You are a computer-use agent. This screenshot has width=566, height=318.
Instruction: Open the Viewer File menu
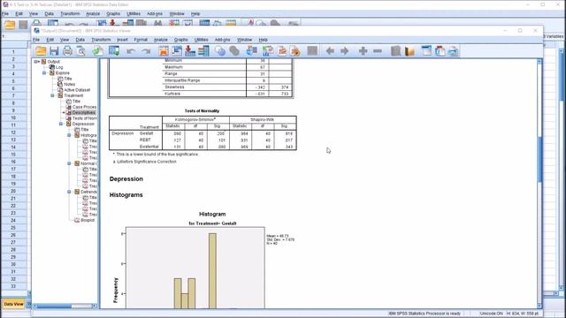(36, 40)
